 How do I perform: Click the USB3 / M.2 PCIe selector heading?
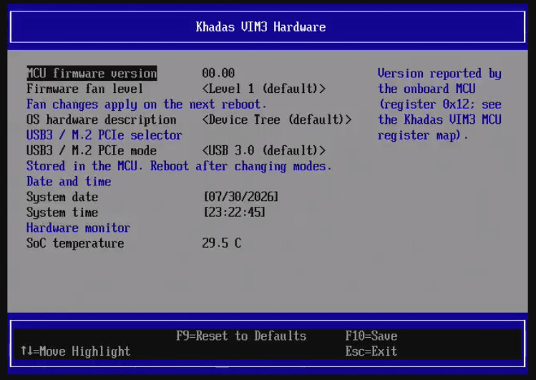(104, 135)
